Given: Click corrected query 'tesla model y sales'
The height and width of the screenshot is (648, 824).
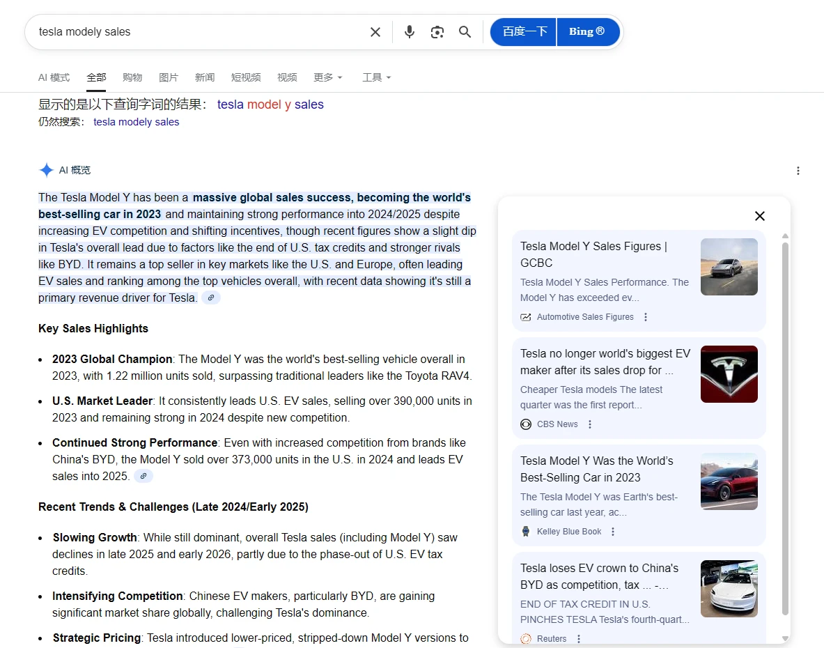Looking at the screenshot, I should (270, 105).
